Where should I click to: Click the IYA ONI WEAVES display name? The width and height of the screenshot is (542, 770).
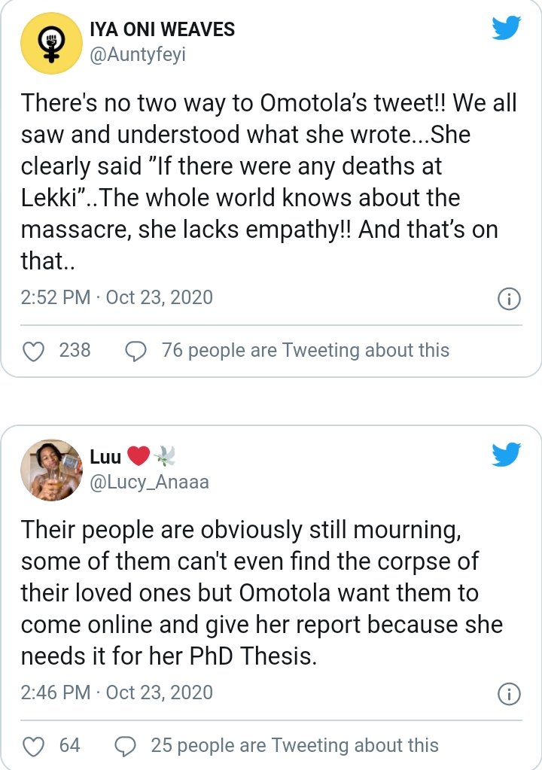coord(162,30)
